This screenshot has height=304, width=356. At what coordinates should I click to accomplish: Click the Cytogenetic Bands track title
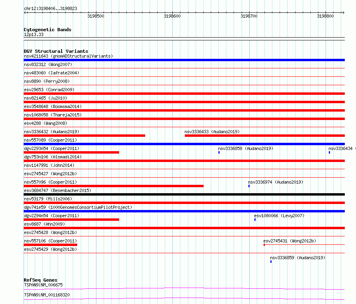point(48,30)
